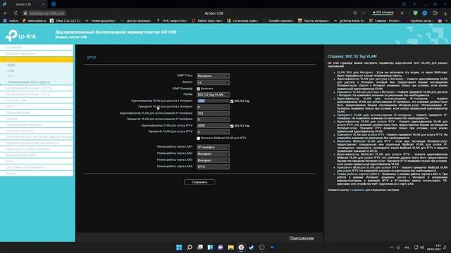Show hidden tray icons chevron

tap(392, 247)
